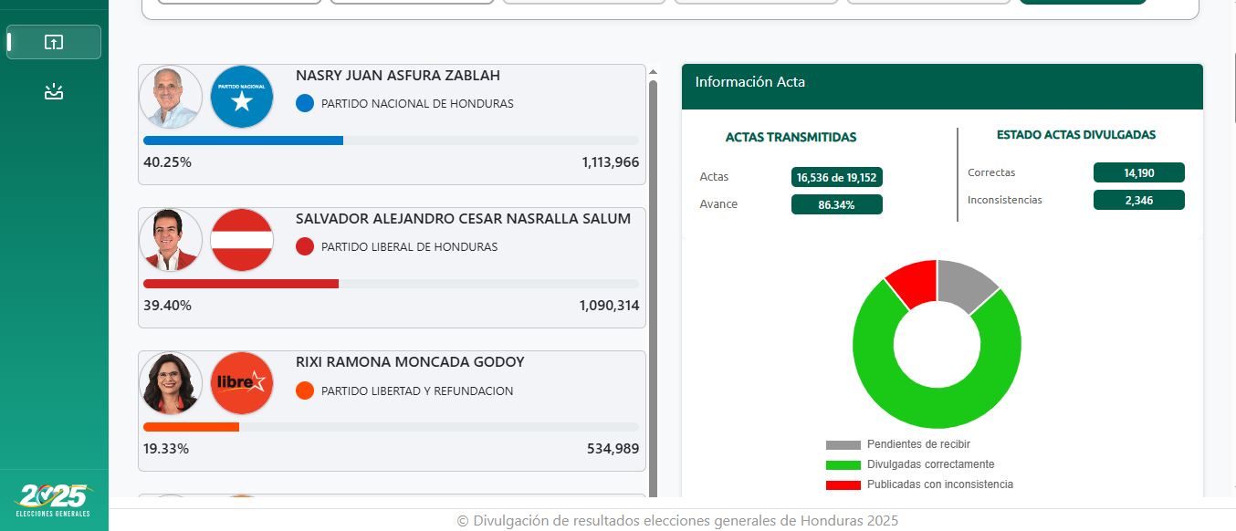Viewport: 1236px width, 531px height.
Task: Click the Partido Nacional star logo
Action: pyautogui.click(x=241, y=97)
